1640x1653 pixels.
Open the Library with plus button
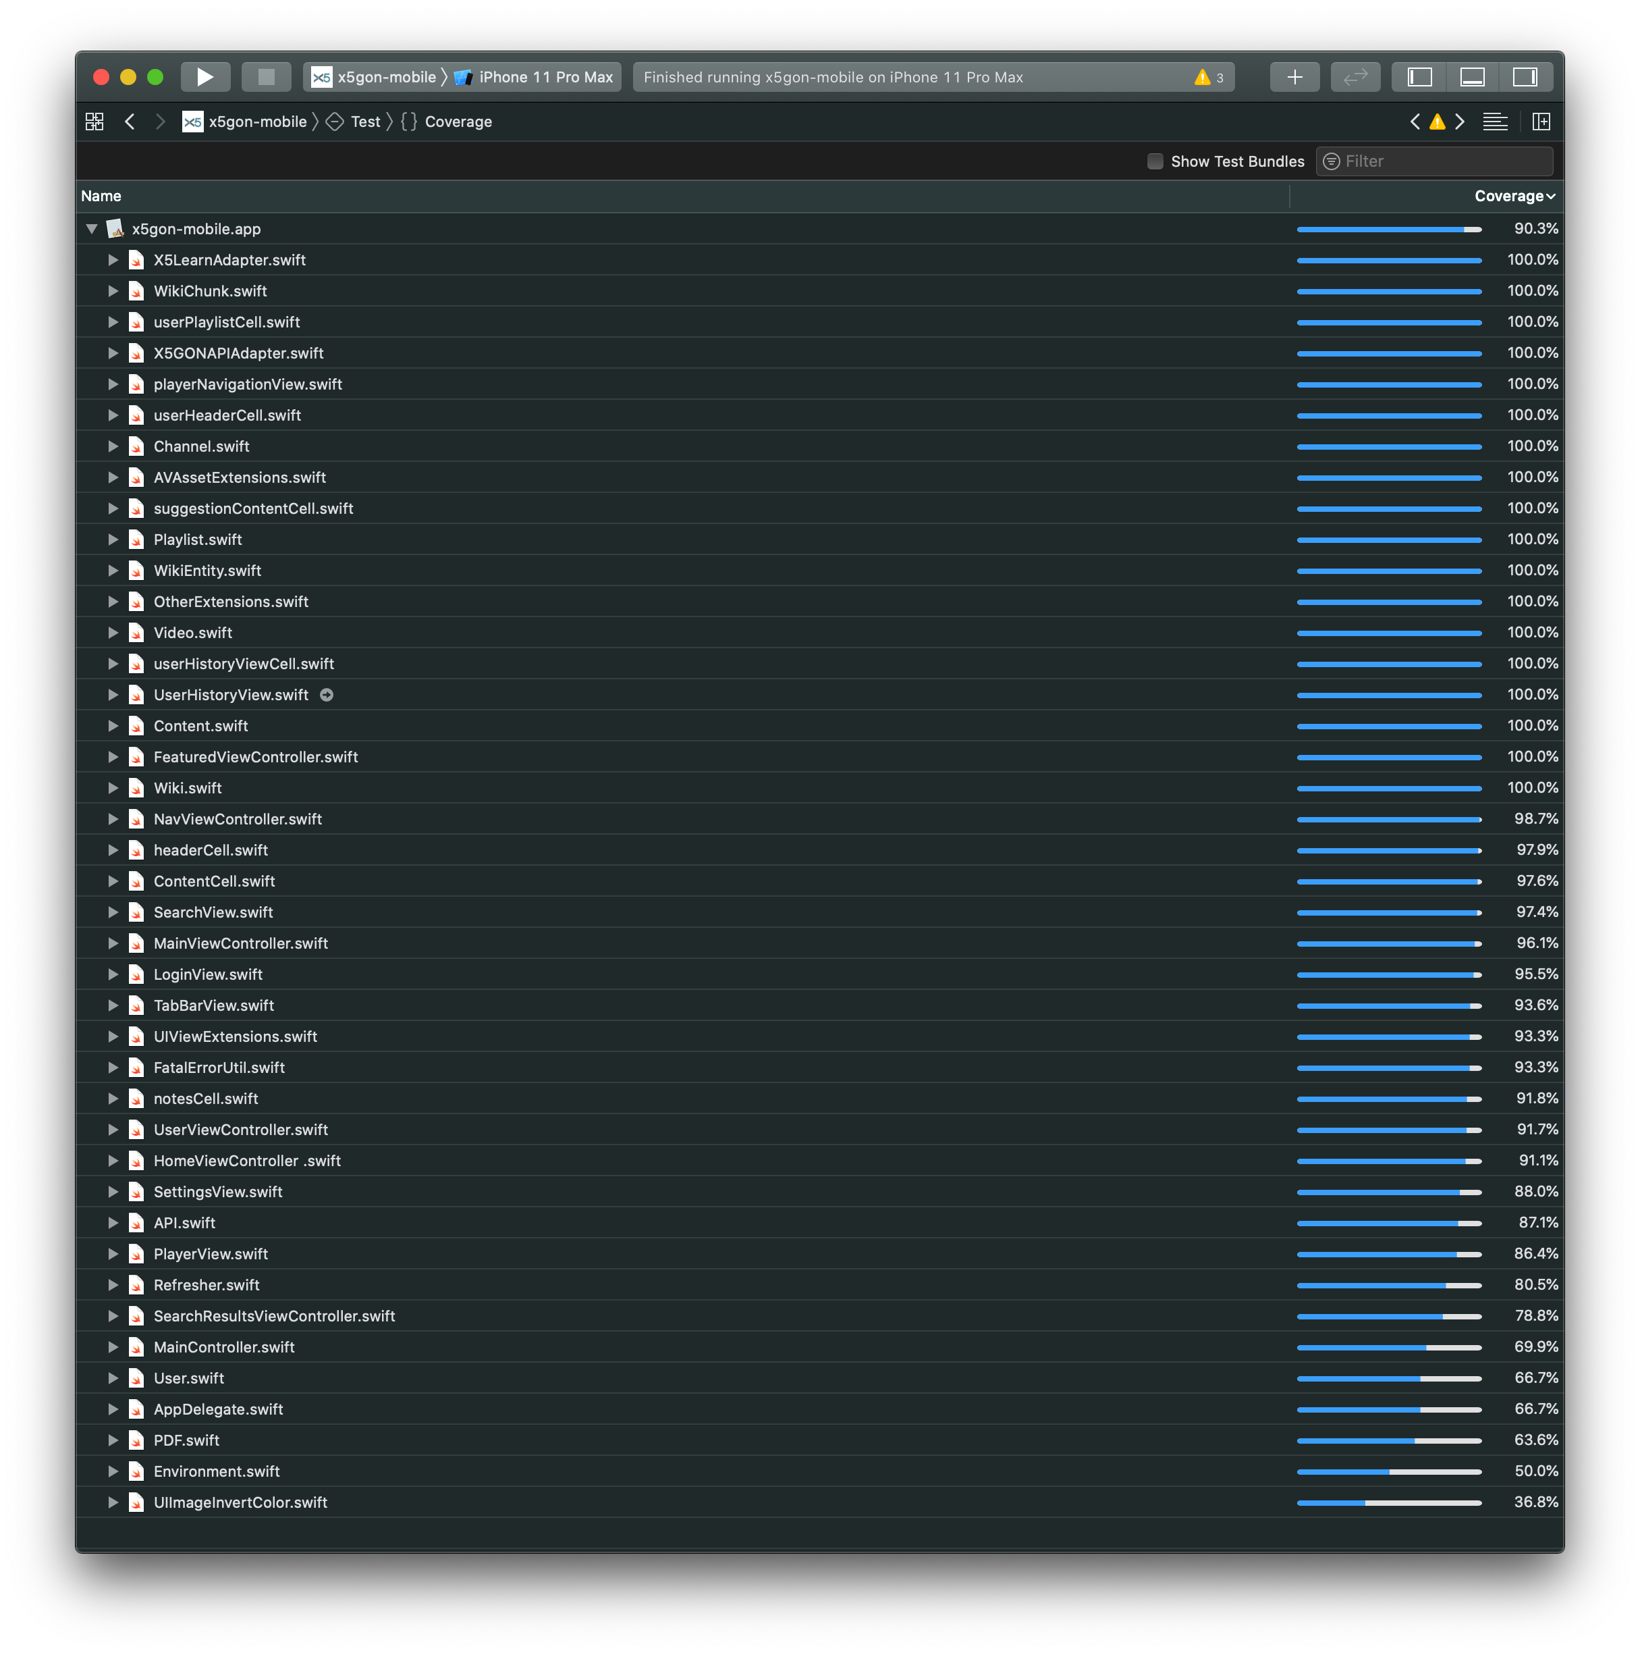click(1294, 77)
